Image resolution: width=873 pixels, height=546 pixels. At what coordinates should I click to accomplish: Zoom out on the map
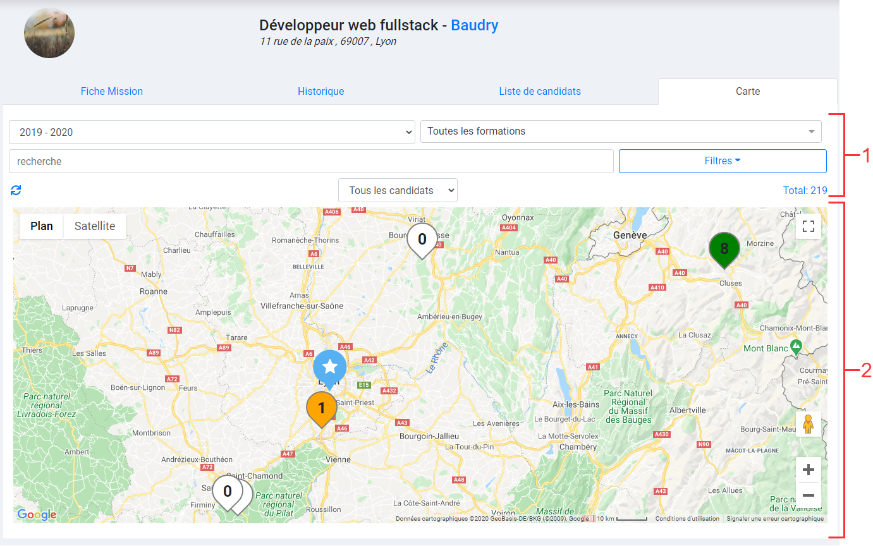808,495
